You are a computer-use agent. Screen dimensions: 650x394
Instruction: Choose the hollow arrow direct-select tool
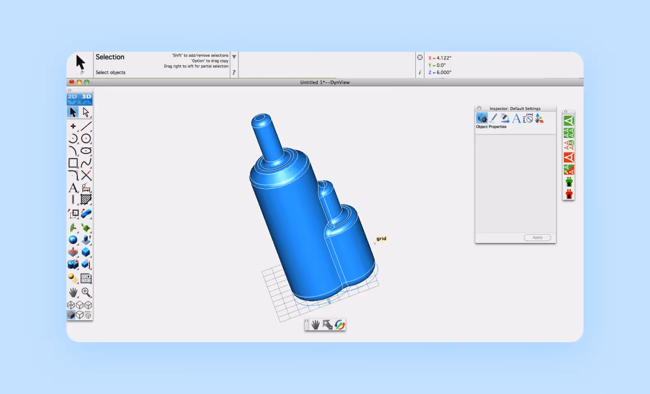tap(86, 112)
